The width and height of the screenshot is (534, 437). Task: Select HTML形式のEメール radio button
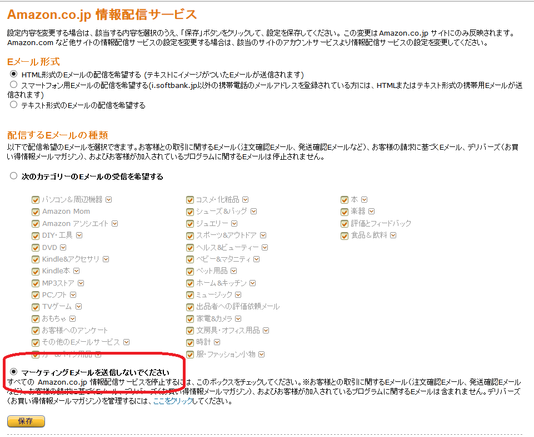pyautogui.click(x=14, y=73)
